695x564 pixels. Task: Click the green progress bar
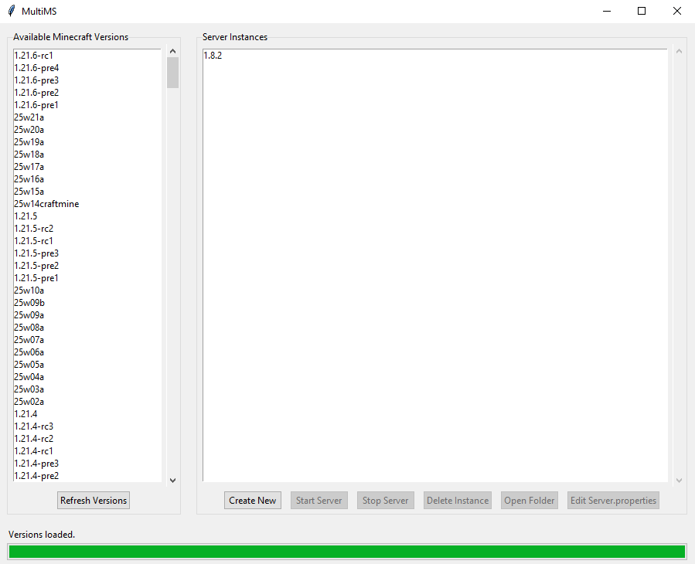(x=347, y=552)
